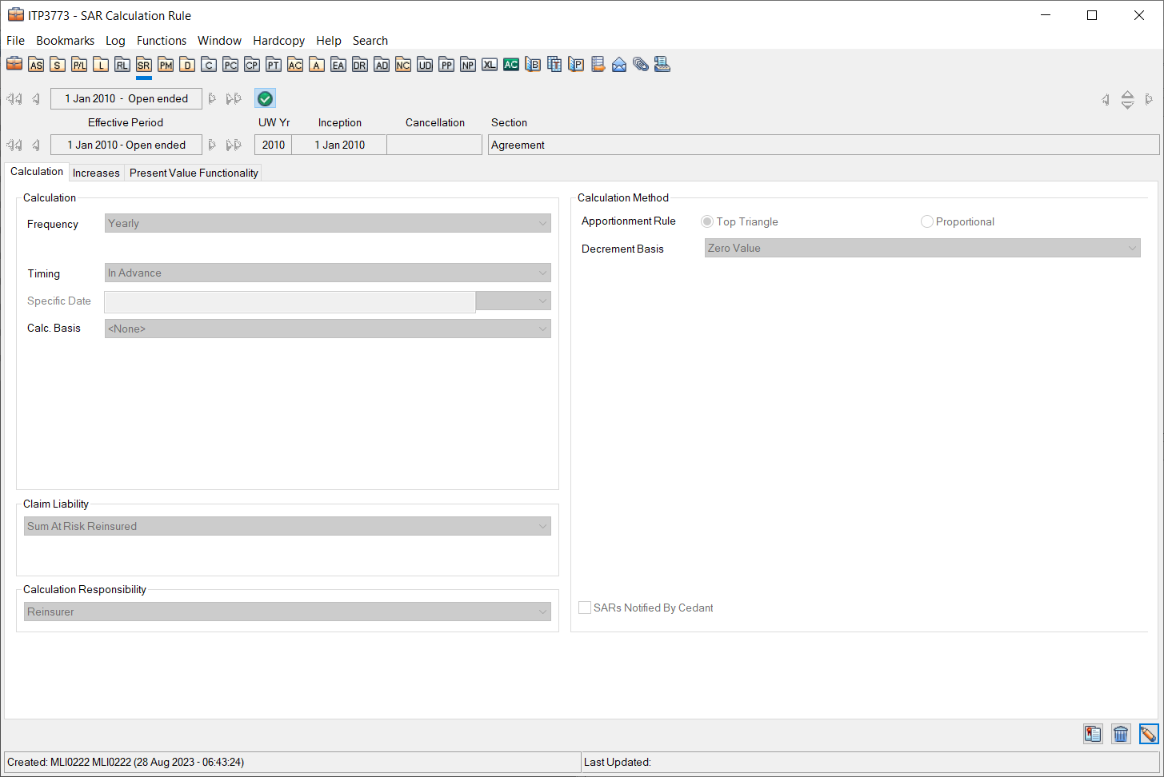Check SARs Notified By Cedant
1164x777 pixels.
pos(585,608)
